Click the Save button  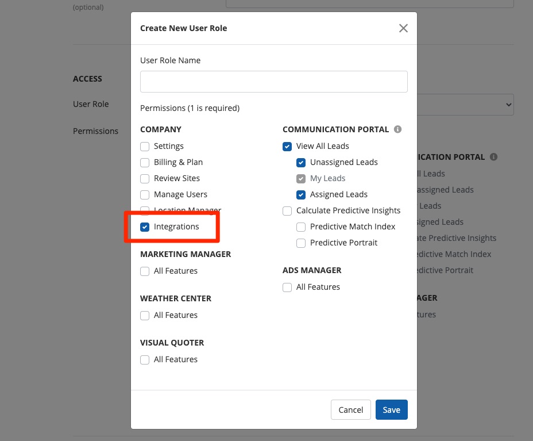click(x=391, y=410)
